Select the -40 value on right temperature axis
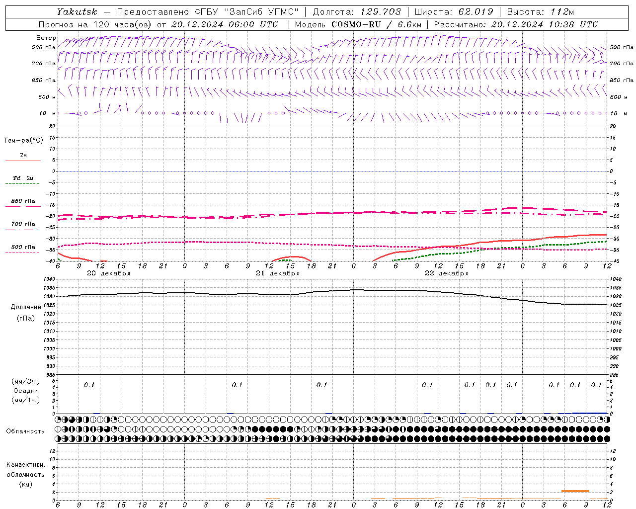The width and height of the screenshot is (636, 509). 614,261
